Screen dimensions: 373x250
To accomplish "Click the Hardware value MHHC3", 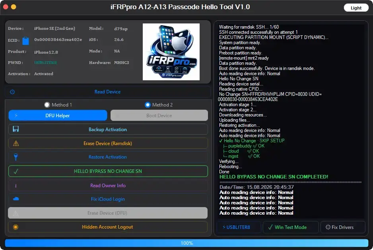I will (x=122, y=62).
